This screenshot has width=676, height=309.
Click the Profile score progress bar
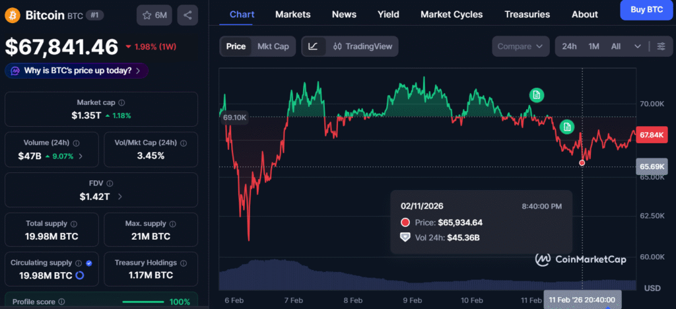(x=143, y=302)
